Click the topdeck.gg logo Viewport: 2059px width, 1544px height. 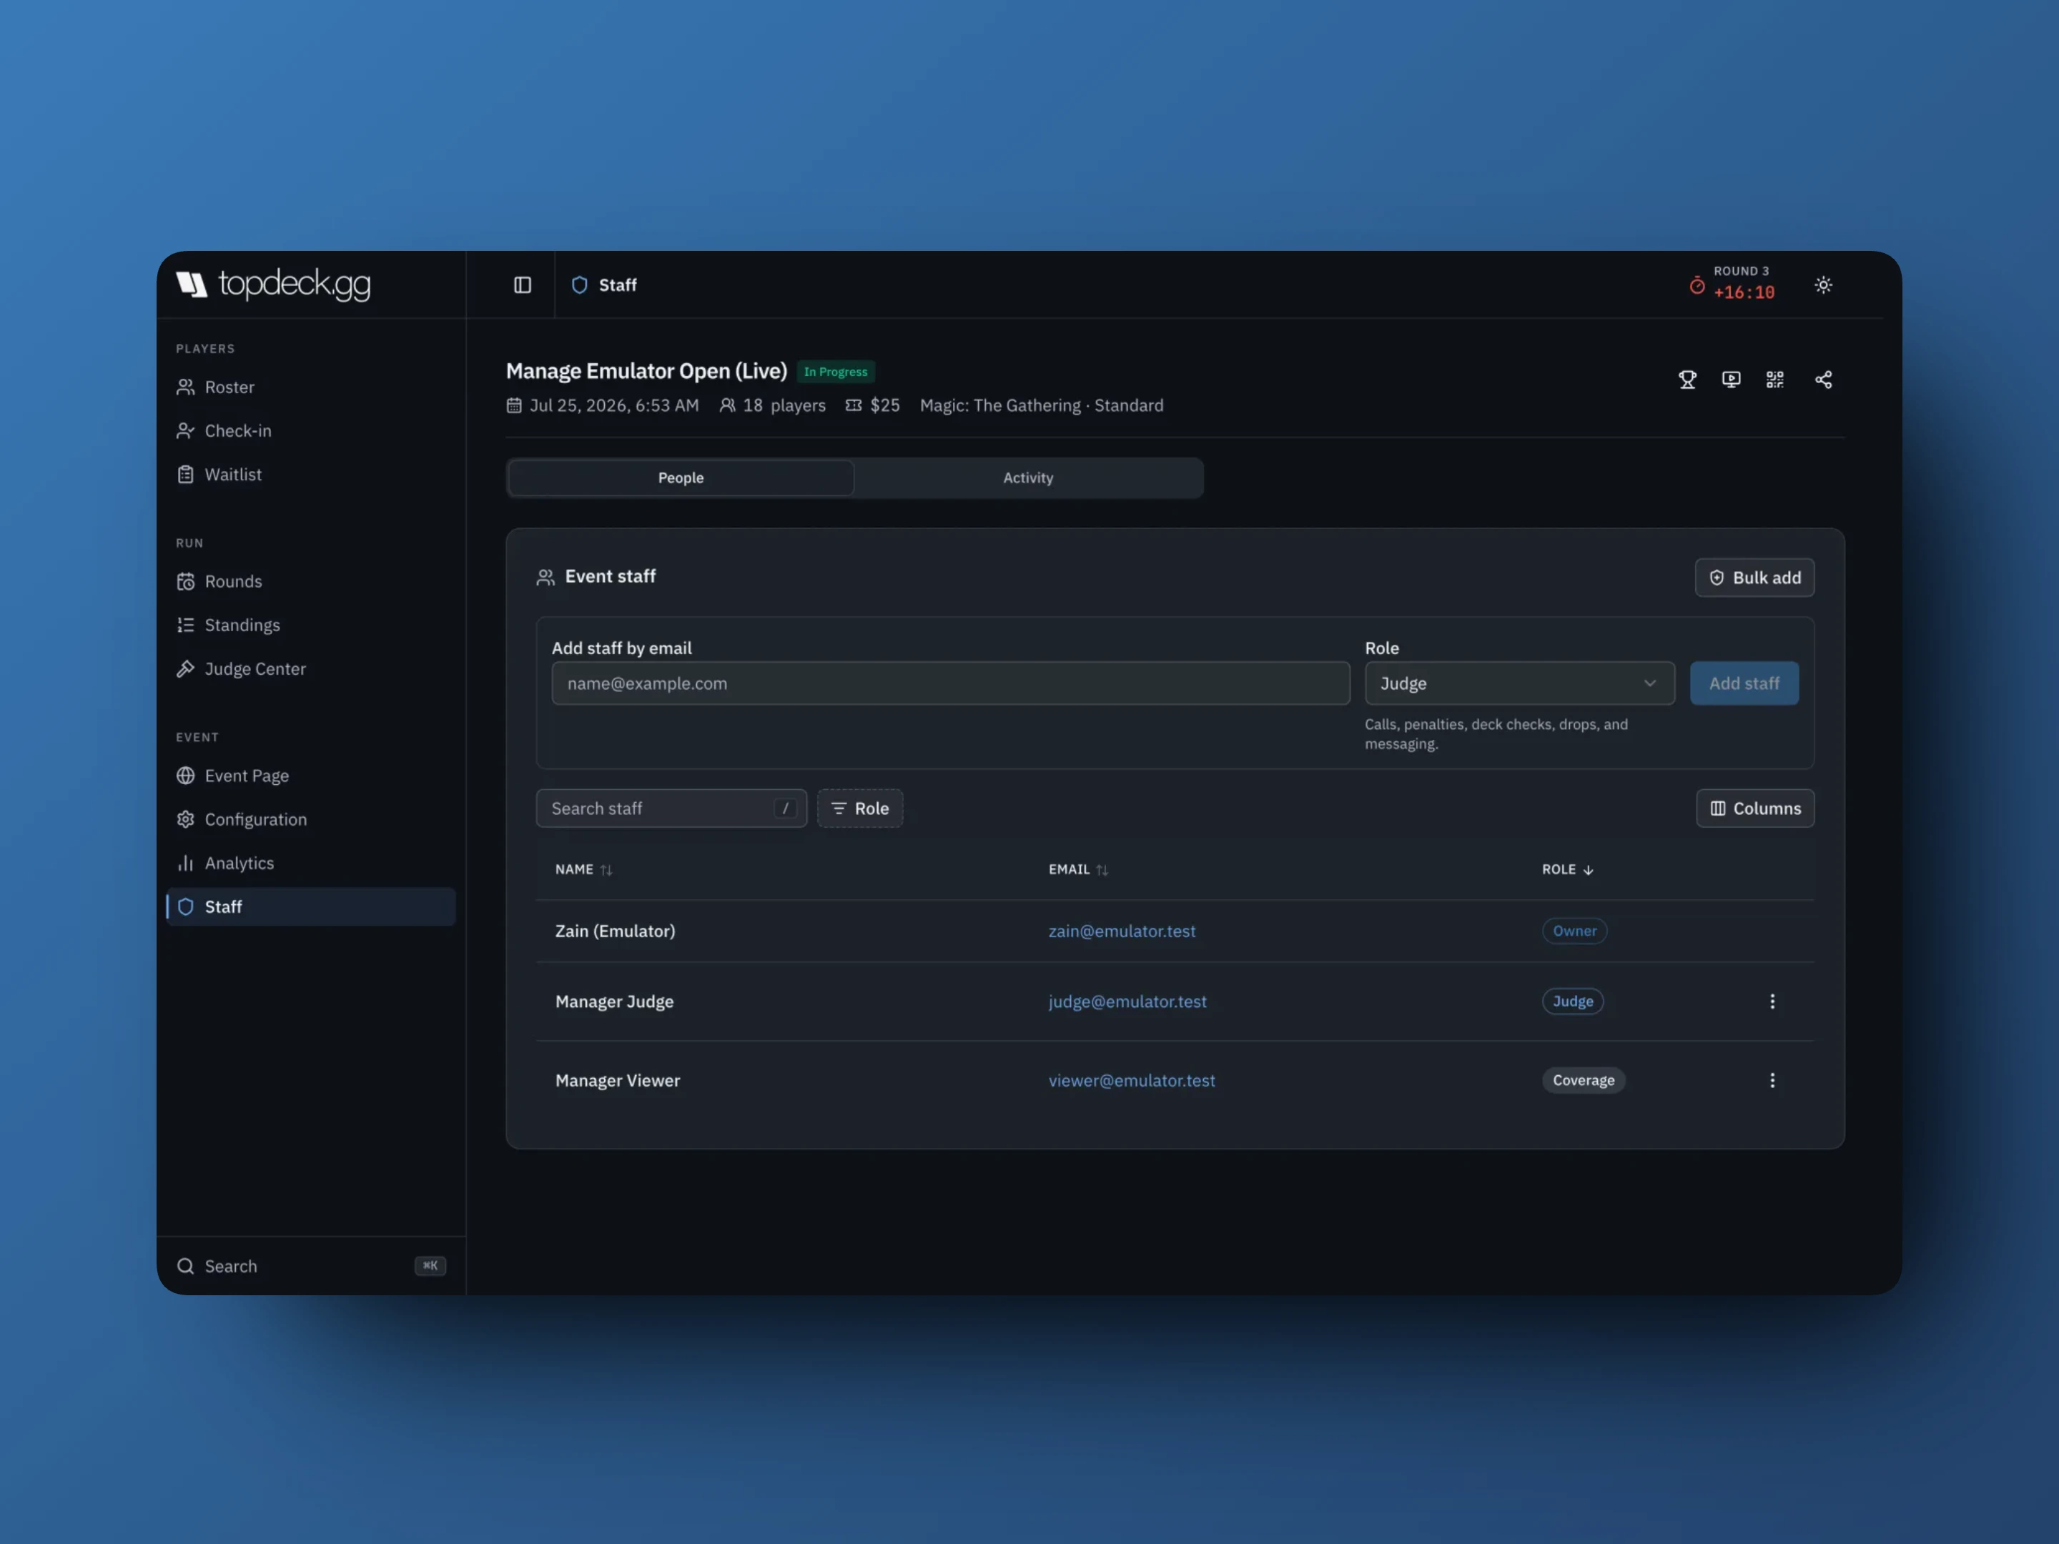[272, 284]
